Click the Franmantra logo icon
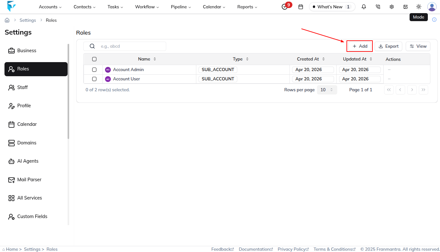Image resolution: width=440 pixels, height=252 pixels. (12, 6)
